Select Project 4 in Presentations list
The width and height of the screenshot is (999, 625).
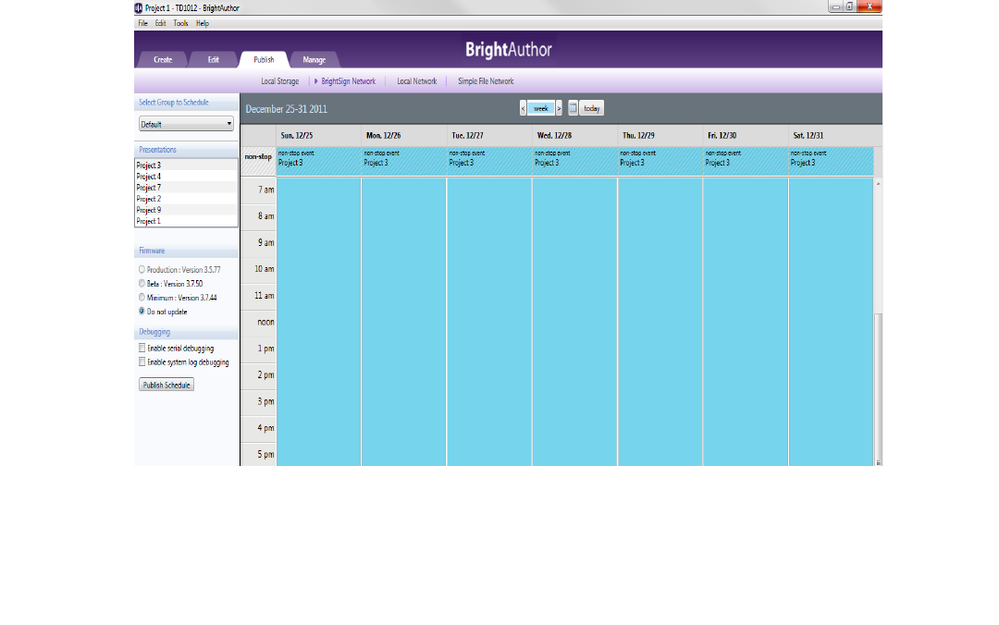[x=186, y=177]
